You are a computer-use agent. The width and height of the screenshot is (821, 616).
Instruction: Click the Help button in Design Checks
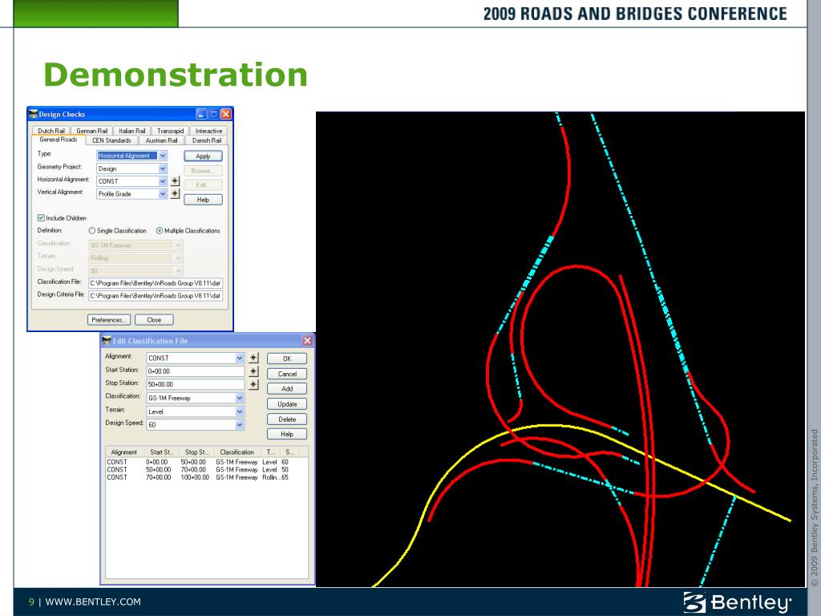(x=203, y=200)
